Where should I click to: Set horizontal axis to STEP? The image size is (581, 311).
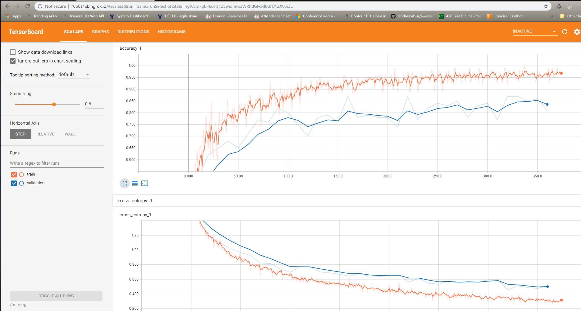(x=20, y=134)
